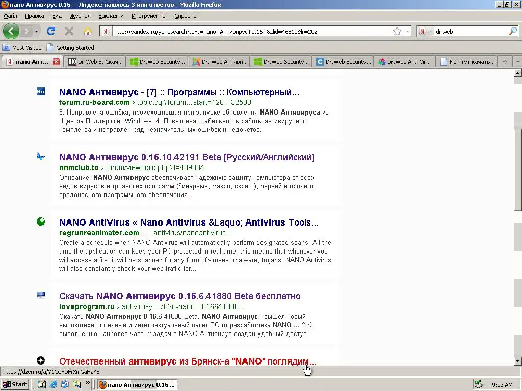Screen dimensions: 522x391
Task: Open the search engine selector dropdown
Action: click(425, 31)
